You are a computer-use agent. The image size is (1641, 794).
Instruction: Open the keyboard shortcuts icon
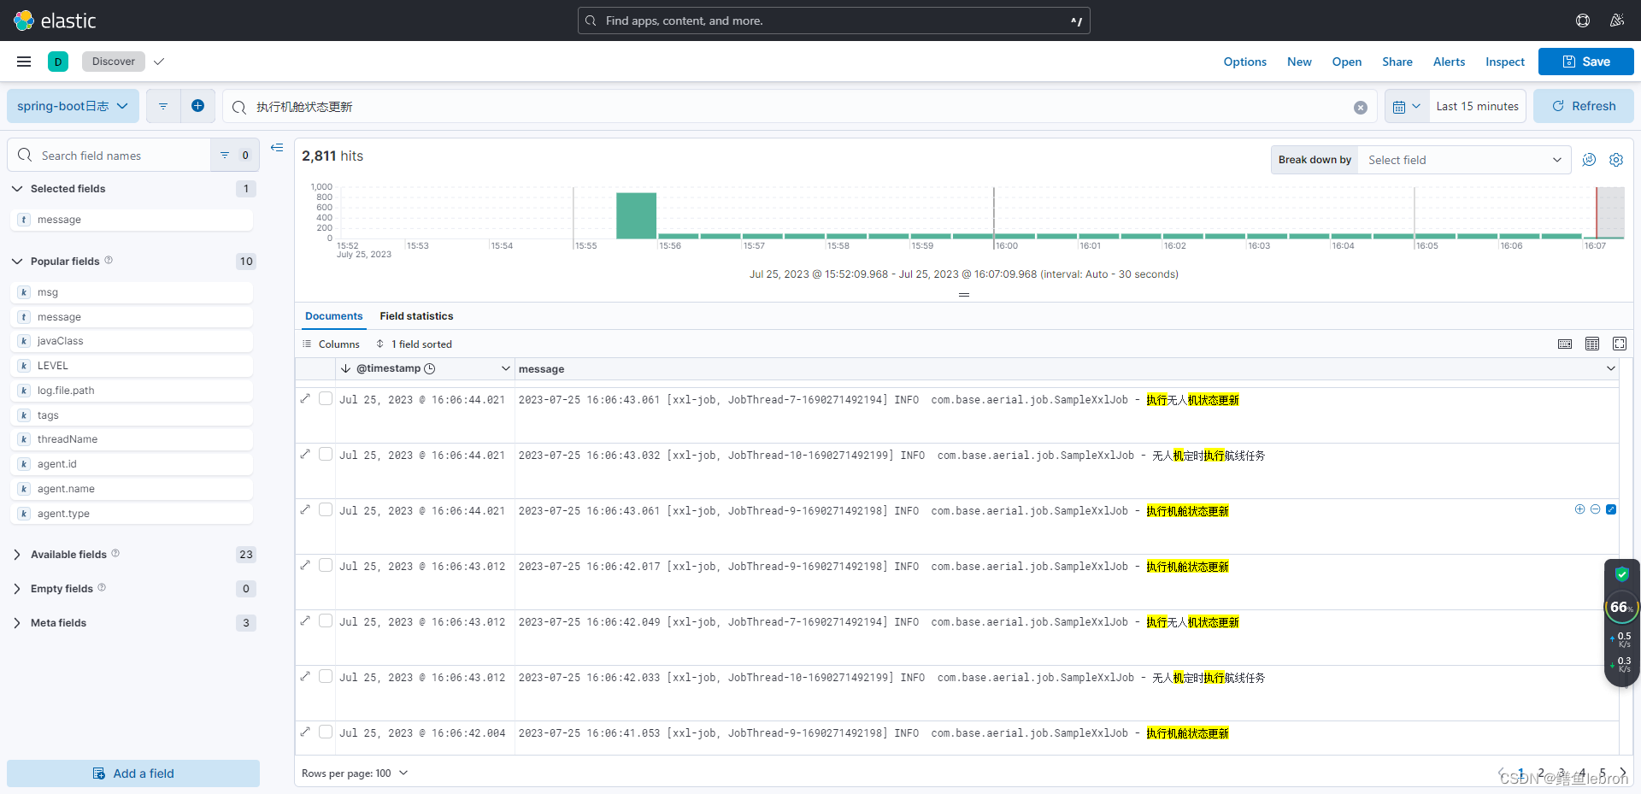click(x=1565, y=344)
